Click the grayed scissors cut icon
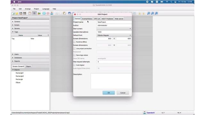The width and height of the screenshot is (205, 115). coord(57,13)
